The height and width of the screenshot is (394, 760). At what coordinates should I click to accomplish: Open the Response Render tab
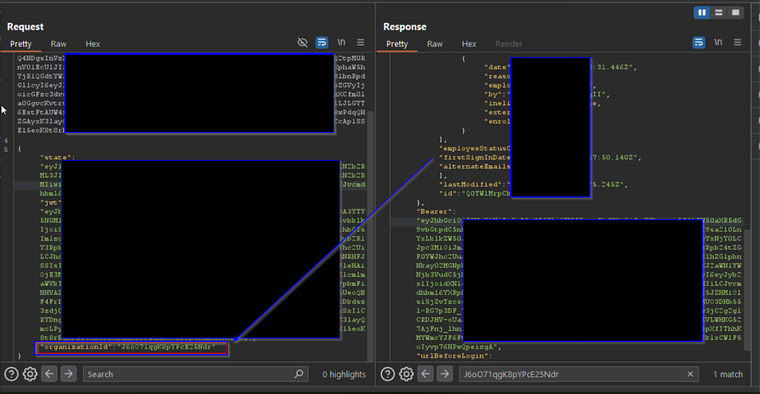point(509,44)
